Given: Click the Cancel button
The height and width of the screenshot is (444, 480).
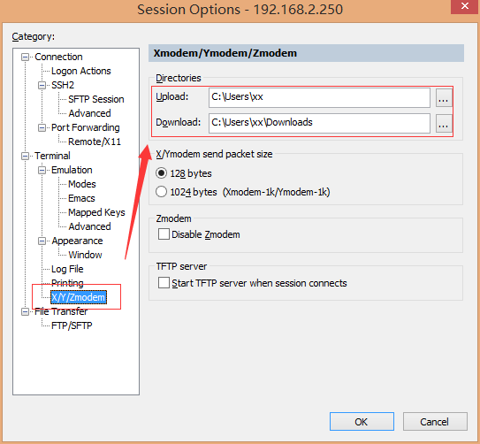Looking at the screenshot, I should [435, 422].
